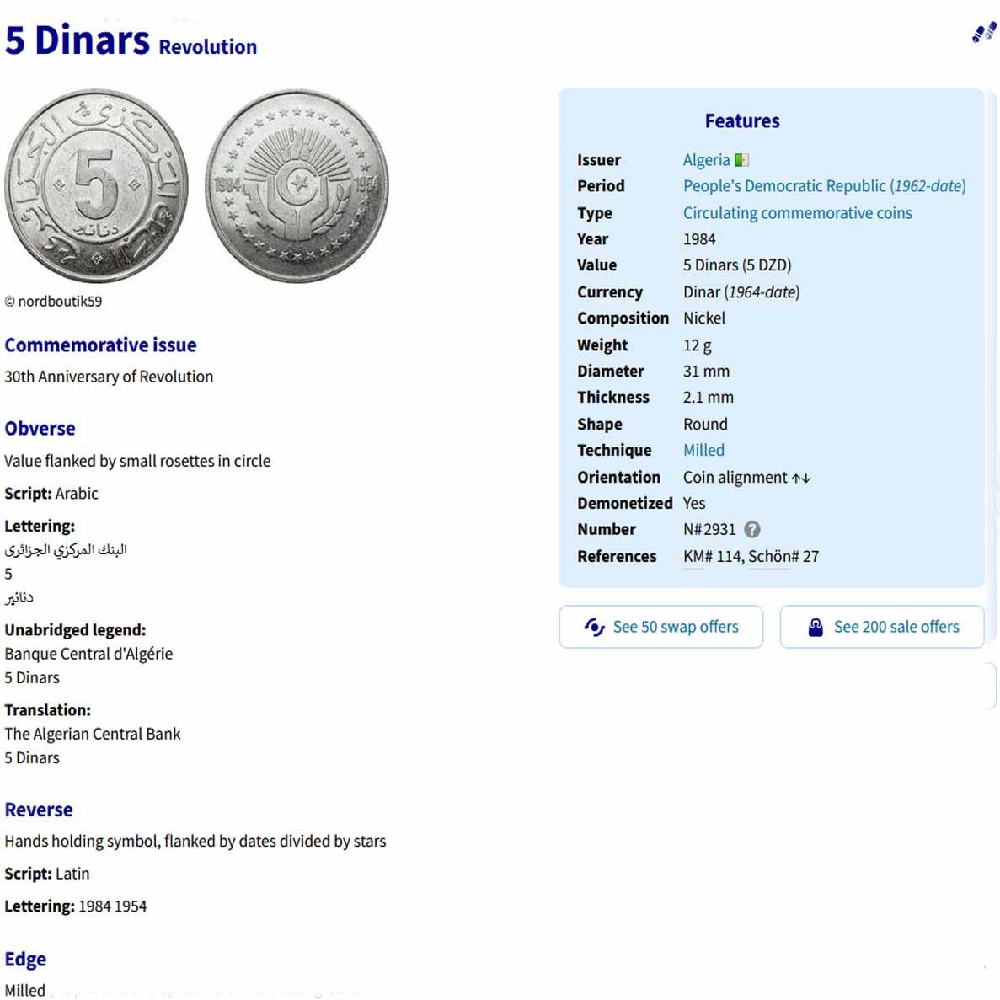Click the 5 Dinars page title
Screen dimensions: 1000x1000
coord(78,40)
